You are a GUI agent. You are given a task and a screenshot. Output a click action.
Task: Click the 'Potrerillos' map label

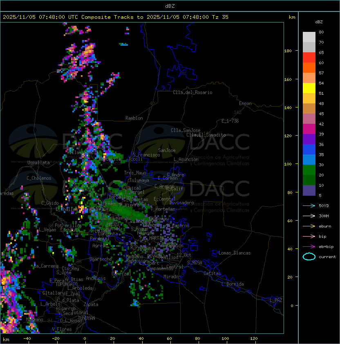pyautogui.click(x=68, y=225)
